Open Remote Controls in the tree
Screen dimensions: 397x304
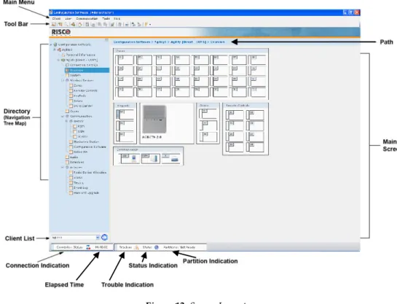[x=85, y=90]
